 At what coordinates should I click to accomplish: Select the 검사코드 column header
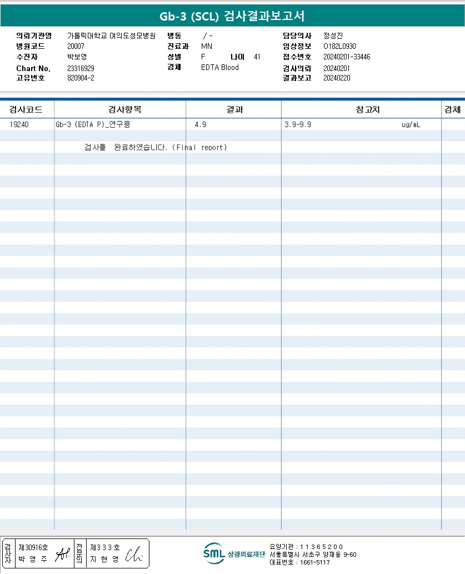coord(26,110)
